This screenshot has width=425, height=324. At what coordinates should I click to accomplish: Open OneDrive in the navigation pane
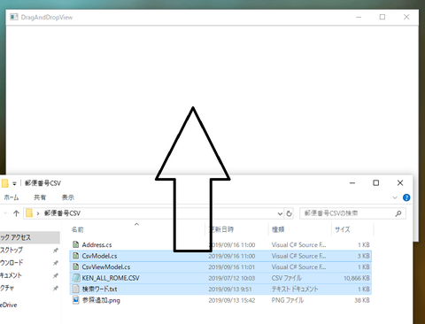pyautogui.click(x=9, y=305)
